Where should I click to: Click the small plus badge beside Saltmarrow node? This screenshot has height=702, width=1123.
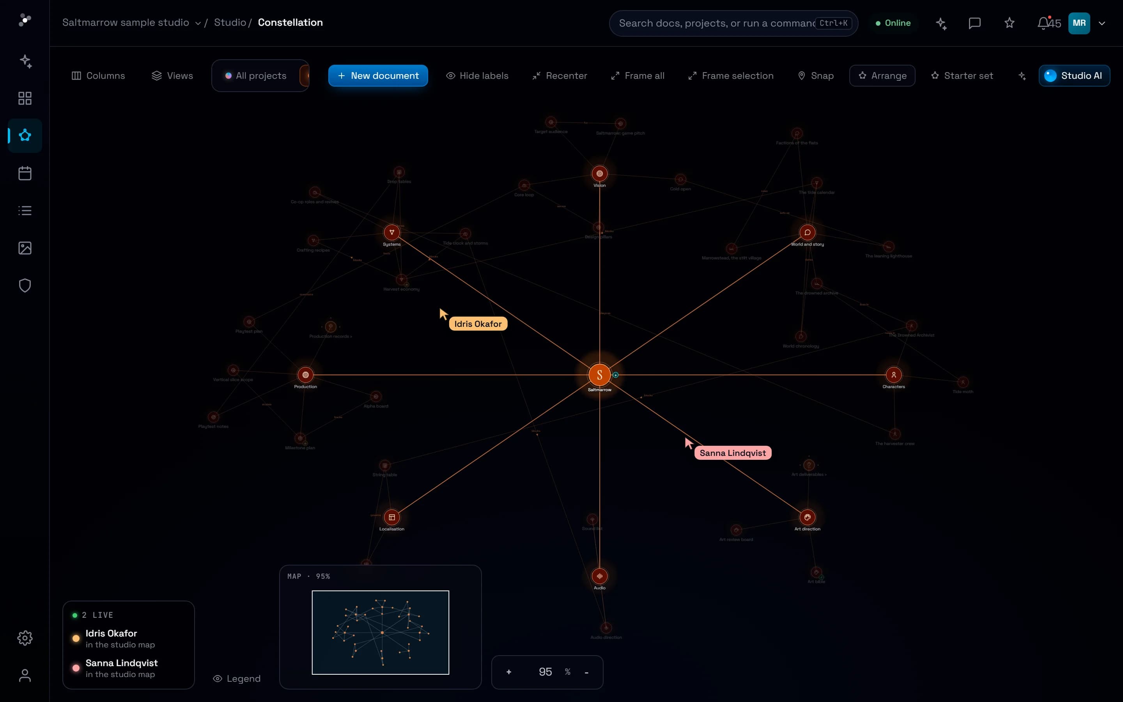(615, 375)
